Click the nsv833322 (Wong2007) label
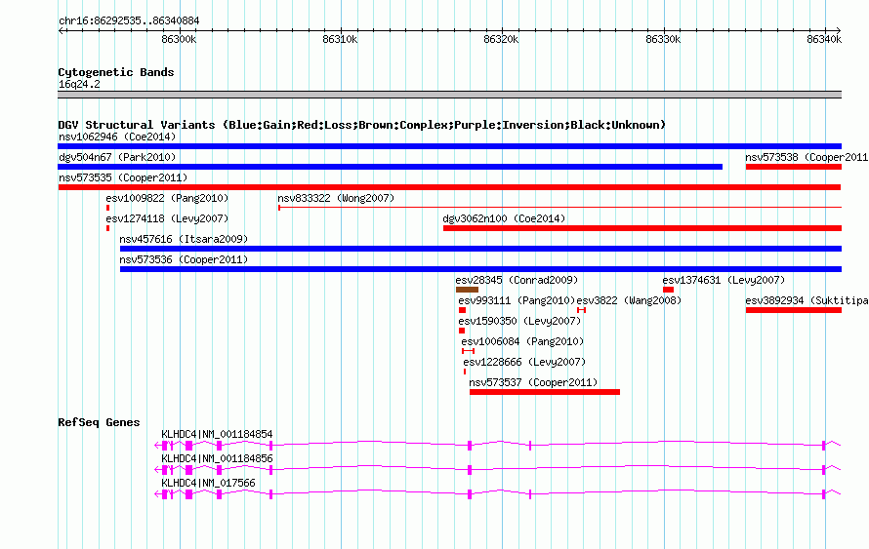The height and width of the screenshot is (549, 869). point(336,198)
